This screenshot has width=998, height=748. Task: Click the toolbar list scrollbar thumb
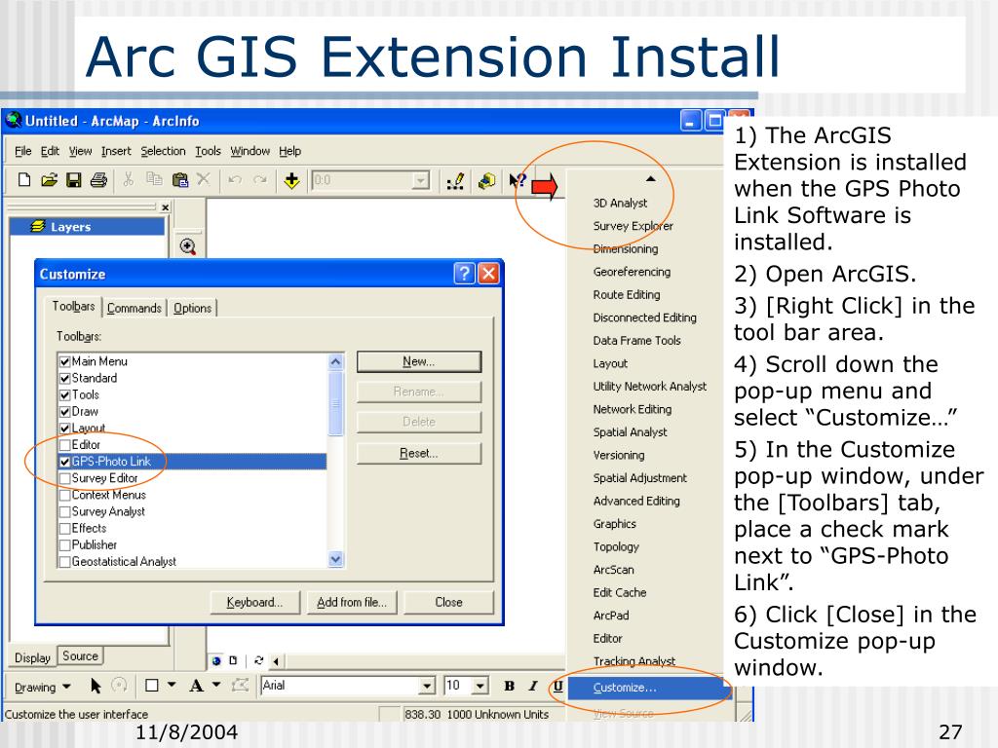336,403
